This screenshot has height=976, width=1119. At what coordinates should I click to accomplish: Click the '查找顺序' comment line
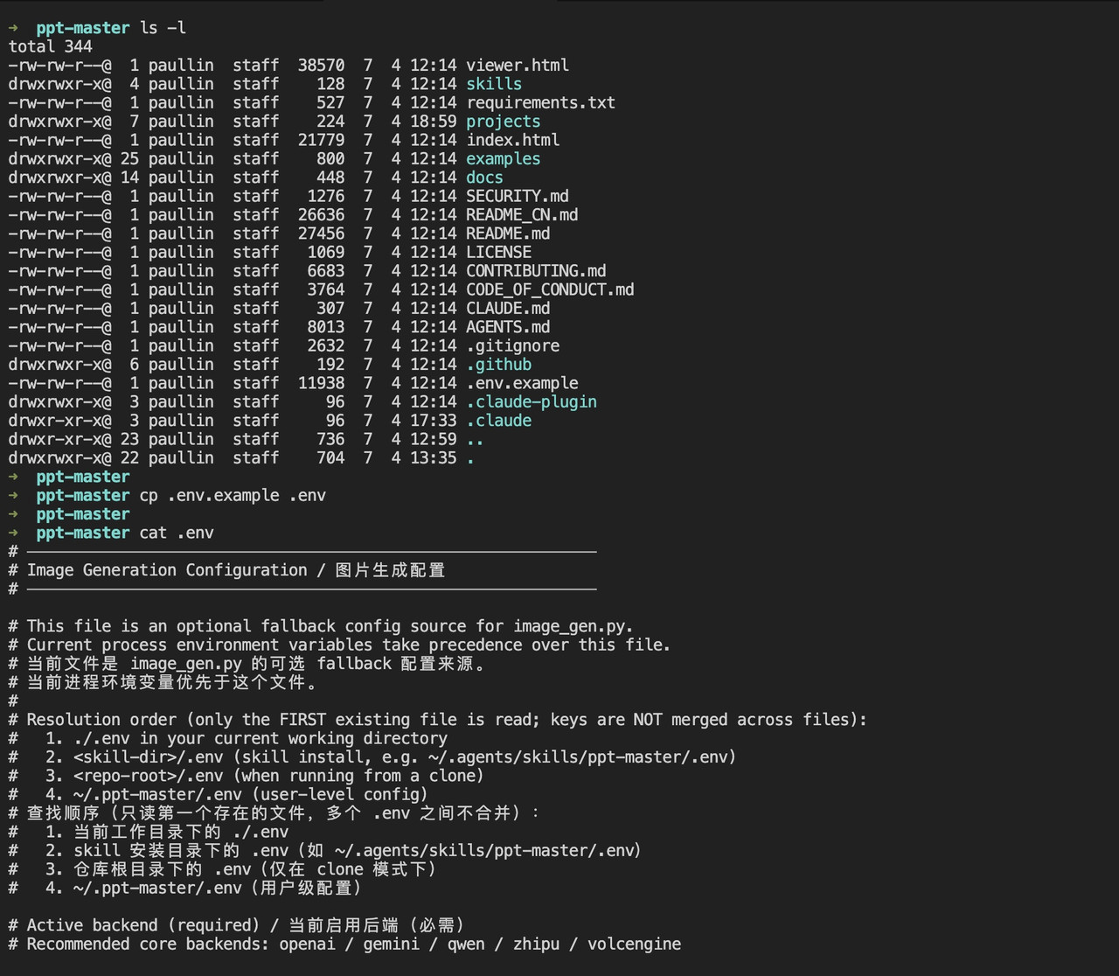(x=275, y=813)
